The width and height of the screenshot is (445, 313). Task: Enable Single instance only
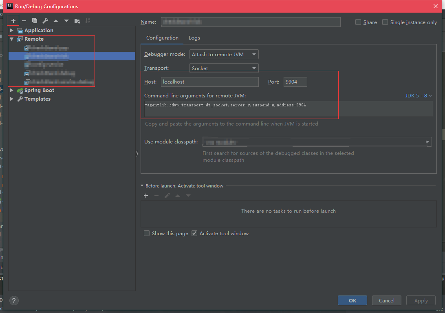click(385, 22)
